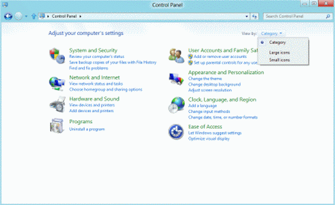Click the search magnifier icon
The height and width of the screenshot is (205, 335).
pyautogui.click(x=328, y=16)
